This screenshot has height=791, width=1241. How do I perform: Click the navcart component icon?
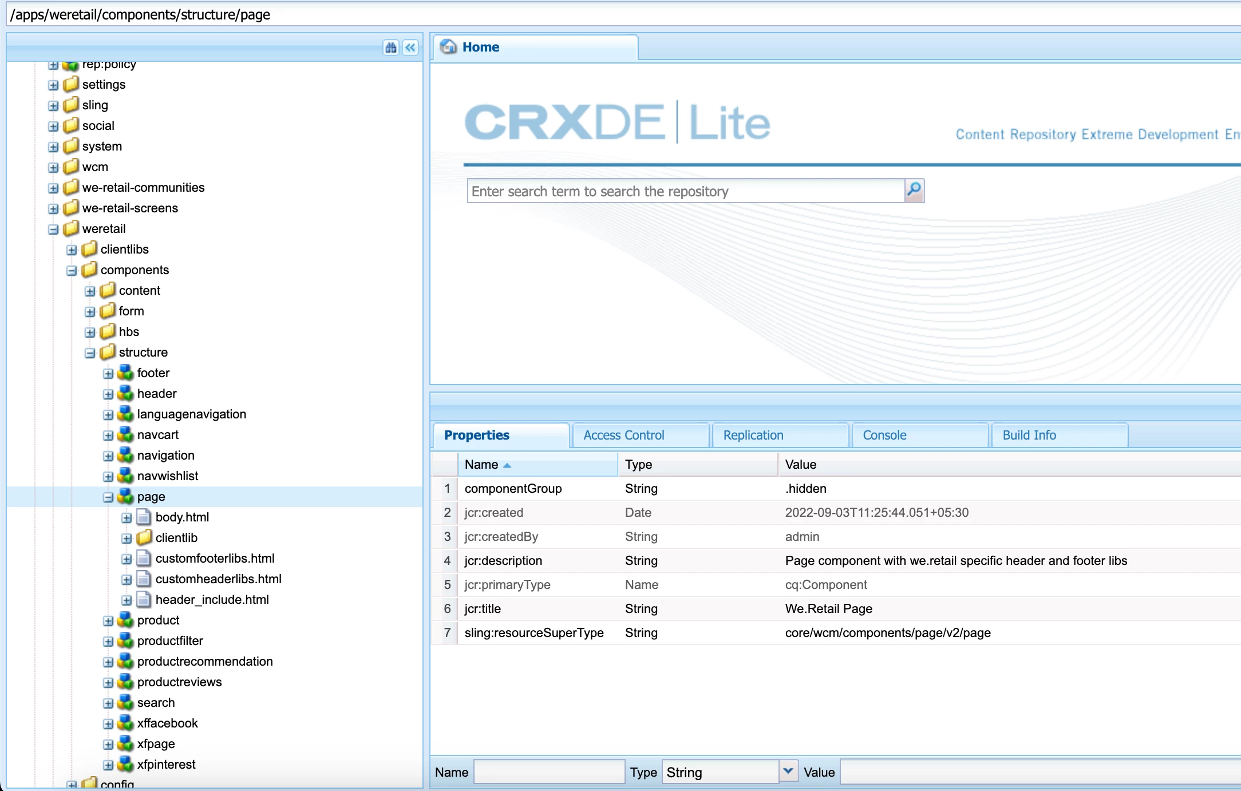[x=125, y=435]
